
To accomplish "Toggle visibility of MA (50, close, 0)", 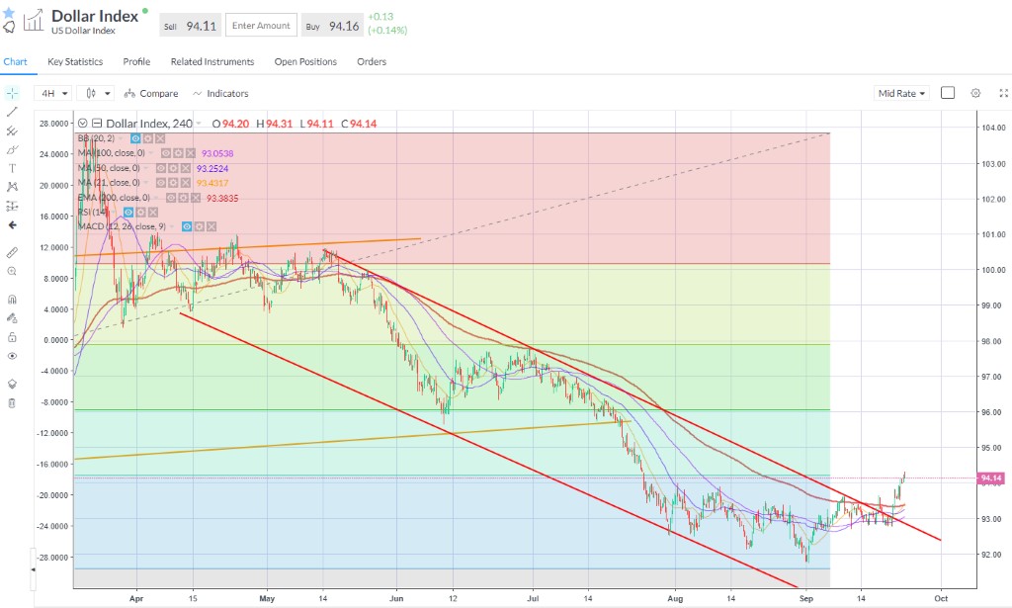I will (161, 168).
